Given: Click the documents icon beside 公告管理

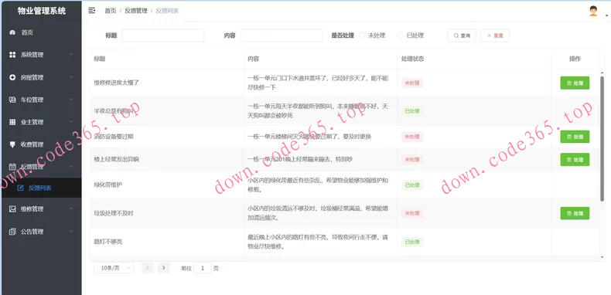Looking at the screenshot, I should click(12, 232).
